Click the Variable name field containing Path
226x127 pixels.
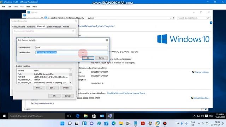click(x=72, y=48)
